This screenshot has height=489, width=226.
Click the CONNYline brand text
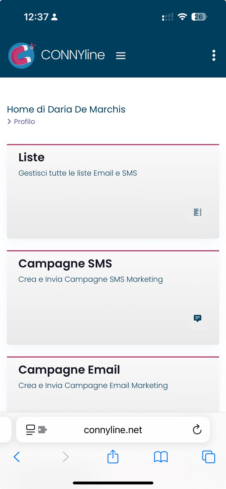(x=73, y=55)
